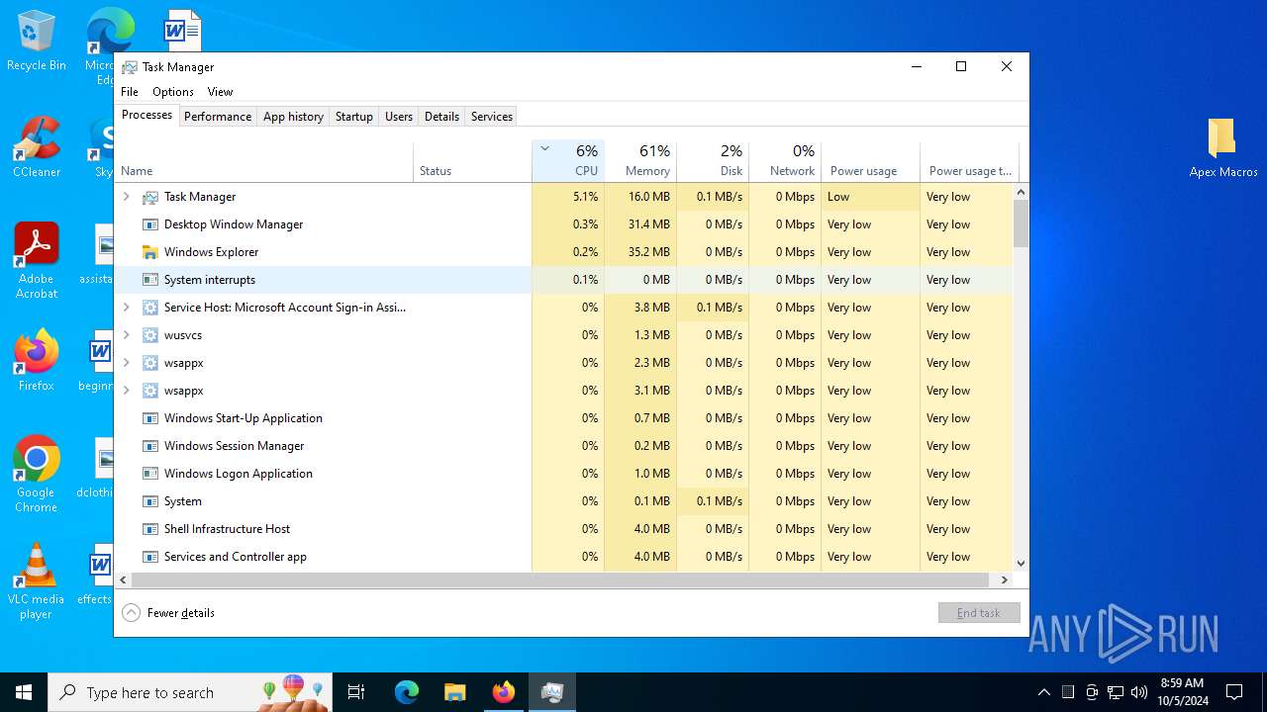Click the Service Host Microsoft Account gear icon
The width and height of the screenshot is (1267, 712).
[x=150, y=308]
